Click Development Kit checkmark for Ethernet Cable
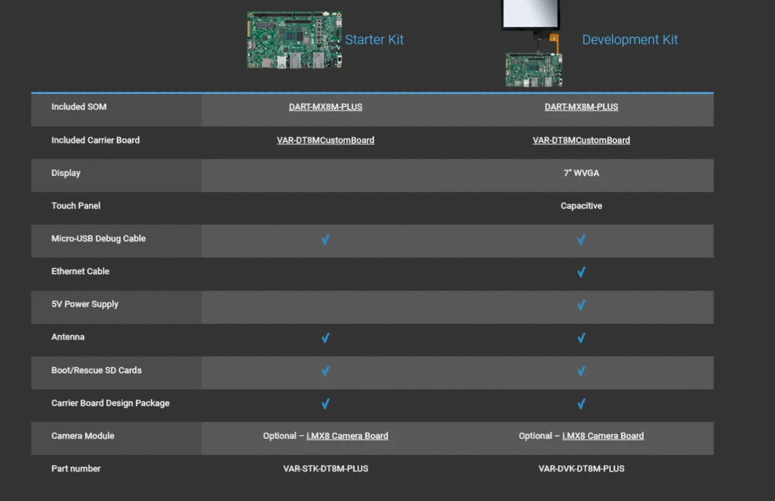Screen dimensions: 775x501 [581, 272]
